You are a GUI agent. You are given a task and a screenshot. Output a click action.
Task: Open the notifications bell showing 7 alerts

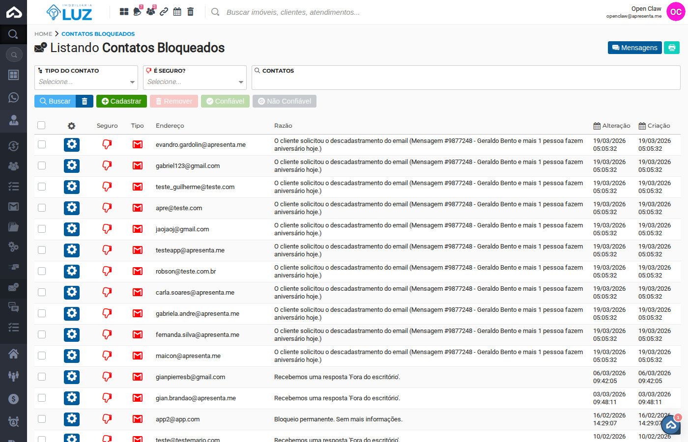[137, 11]
